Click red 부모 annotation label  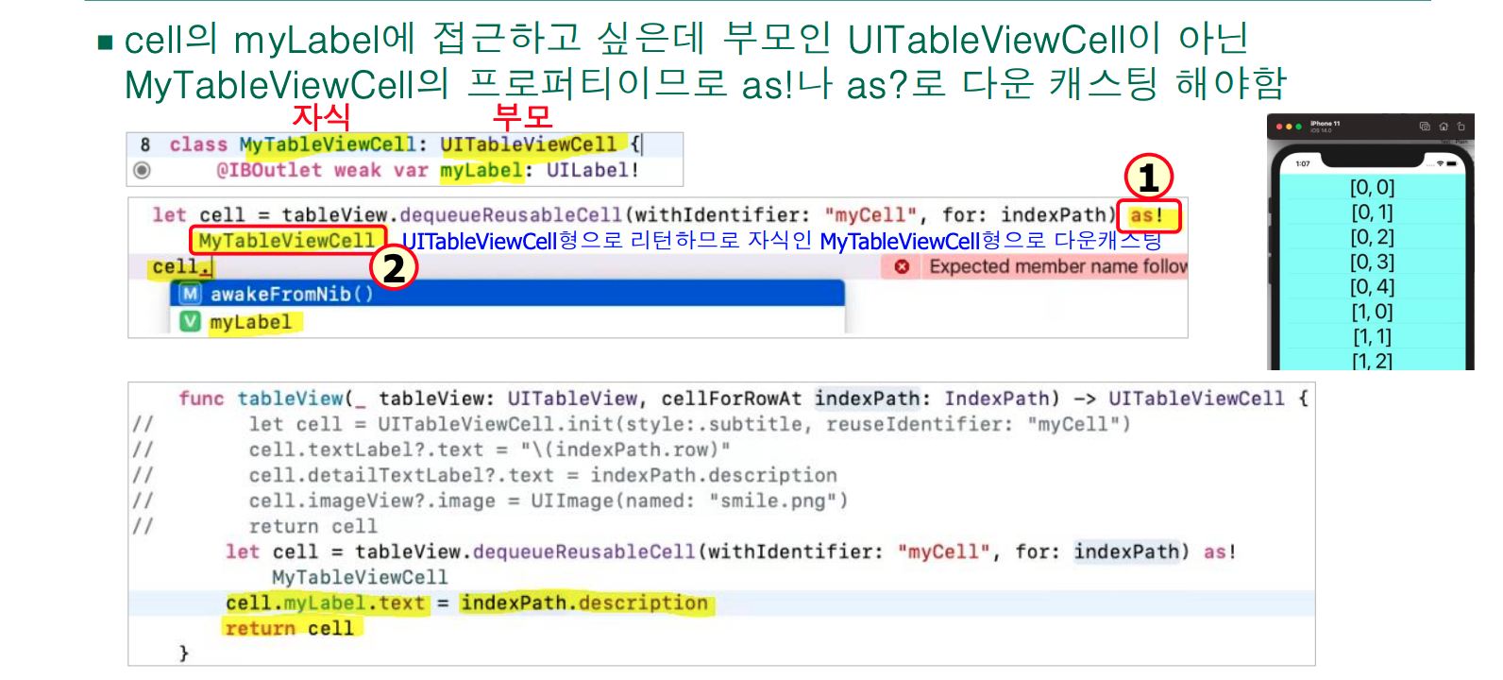522,116
